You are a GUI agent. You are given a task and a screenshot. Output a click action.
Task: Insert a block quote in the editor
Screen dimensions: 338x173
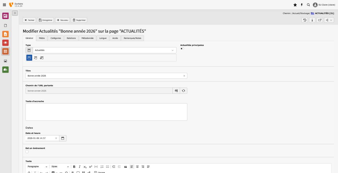pyautogui.click(x=125, y=167)
